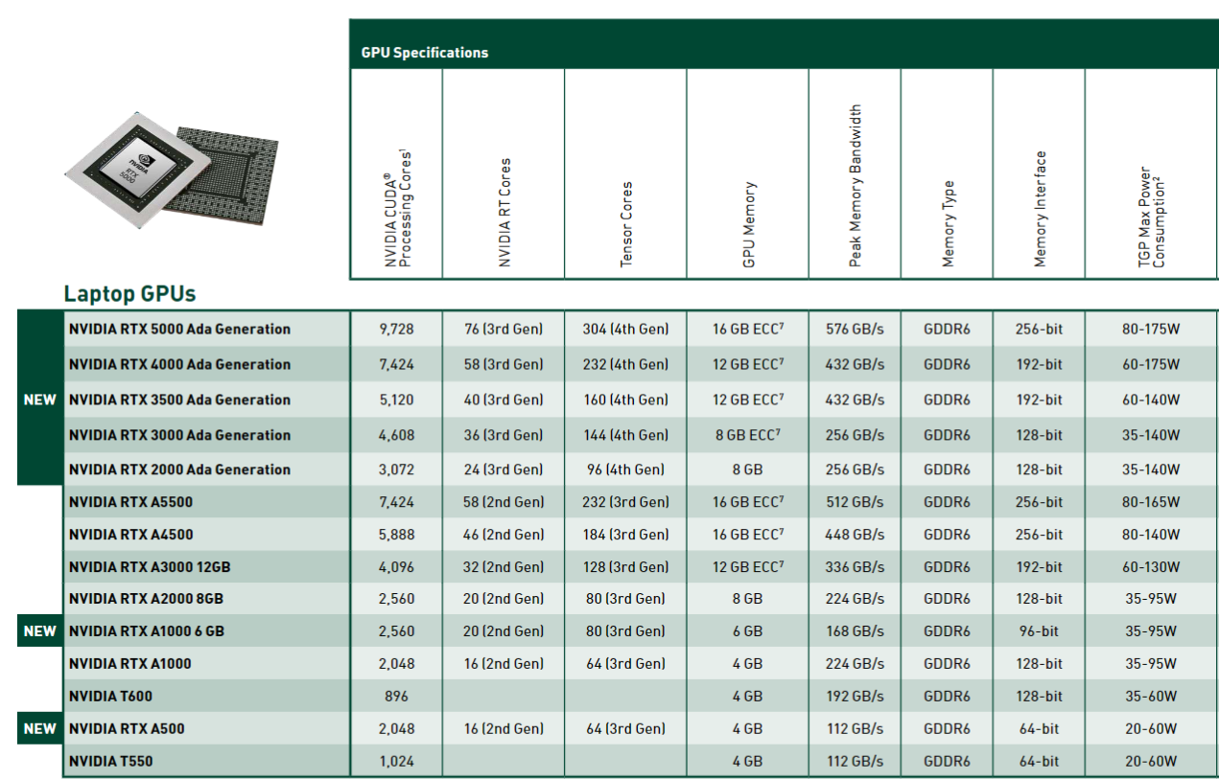Click the GPU Memory column header
This screenshot has height=779, width=1219.
tap(749, 223)
